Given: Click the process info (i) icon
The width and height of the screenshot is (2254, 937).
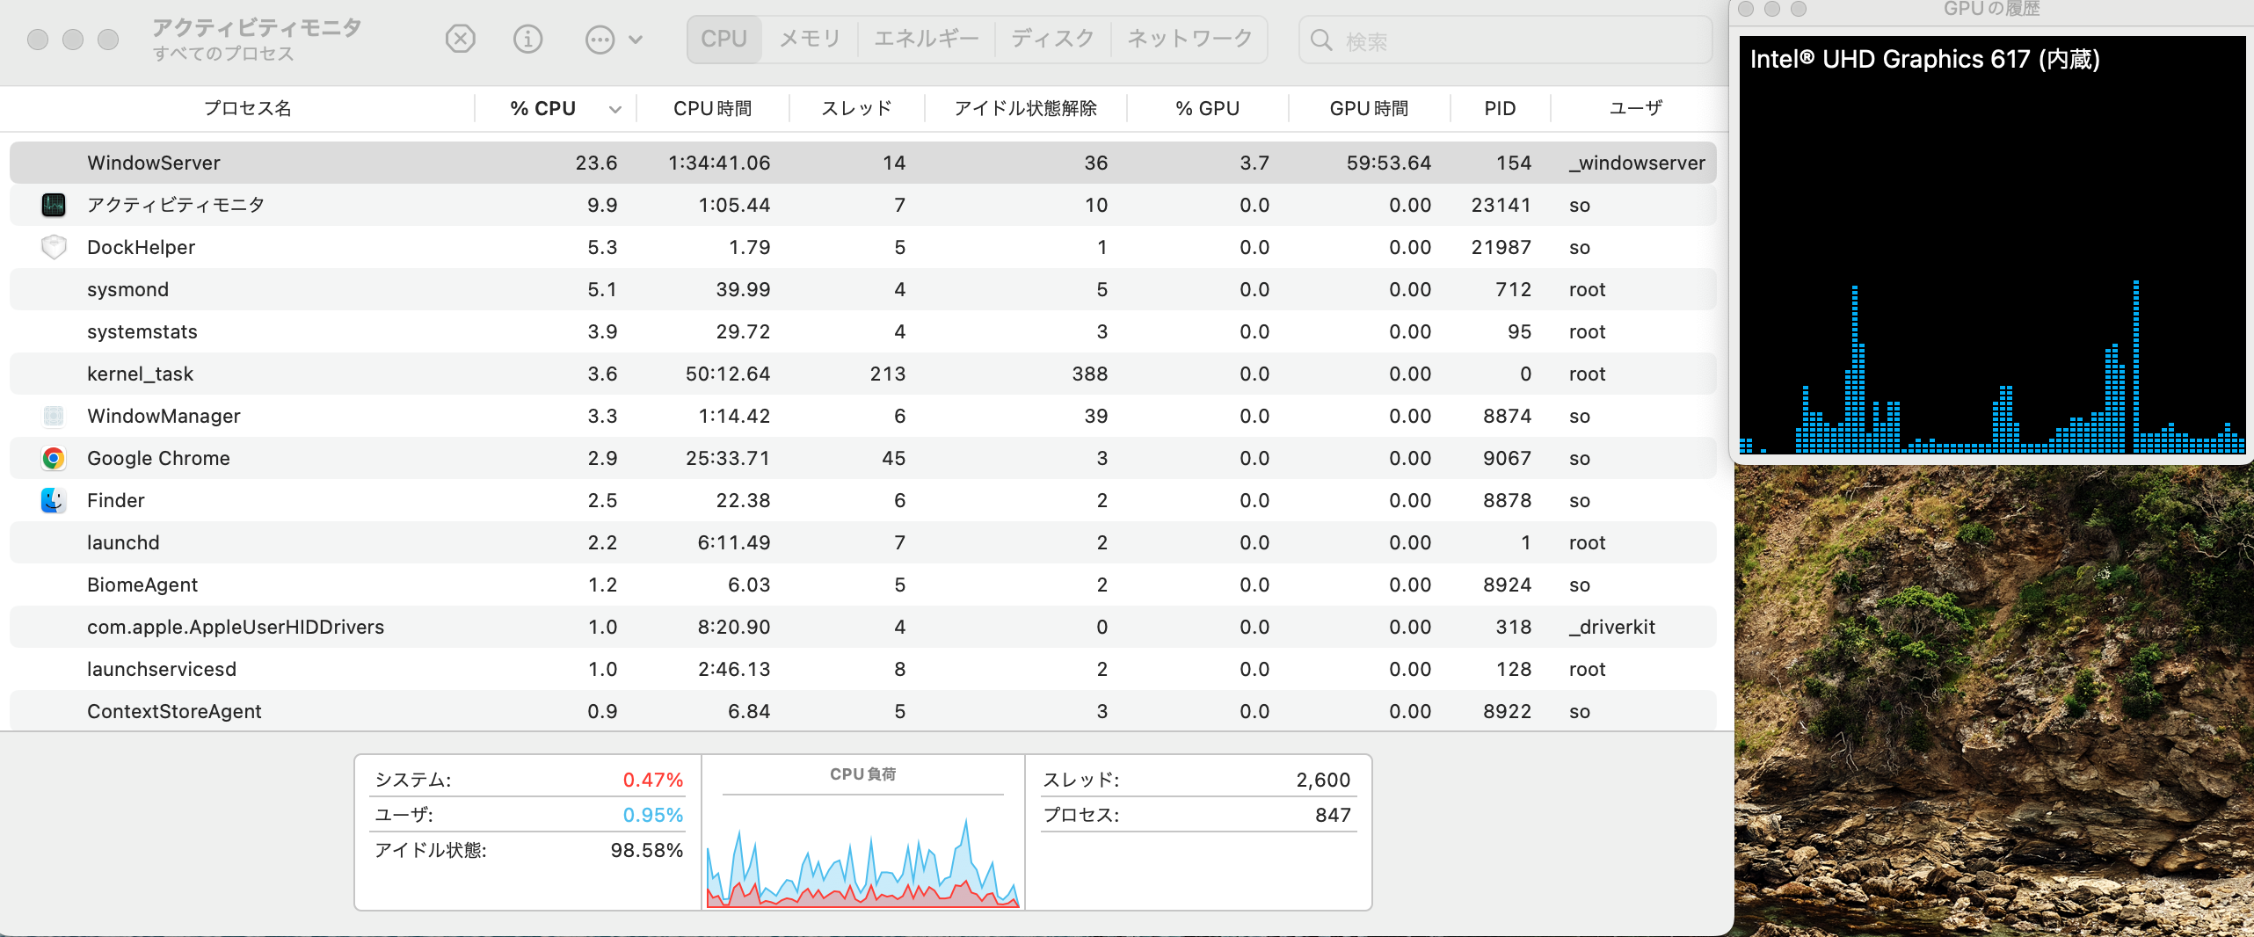Looking at the screenshot, I should [x=527, y=40].
